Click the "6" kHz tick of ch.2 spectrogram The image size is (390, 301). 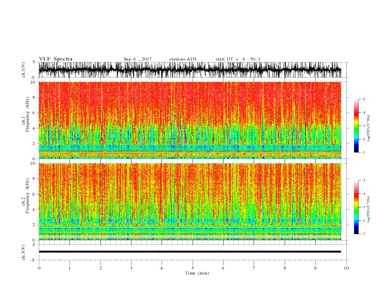click(x=34, y=194)
